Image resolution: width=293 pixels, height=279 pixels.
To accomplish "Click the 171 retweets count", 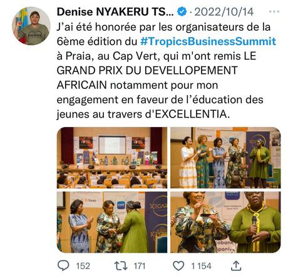I will pyautogui.click(x=140, y=266).
